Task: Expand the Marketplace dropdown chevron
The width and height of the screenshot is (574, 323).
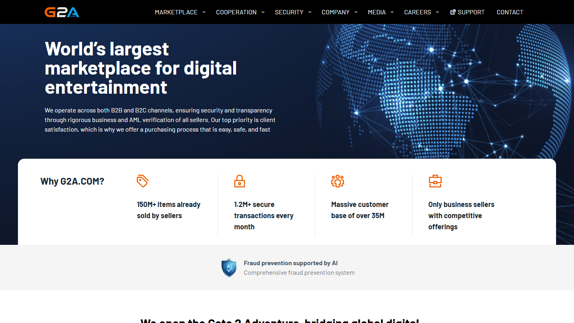Action: pyautogui.click(x=204, y=12)
